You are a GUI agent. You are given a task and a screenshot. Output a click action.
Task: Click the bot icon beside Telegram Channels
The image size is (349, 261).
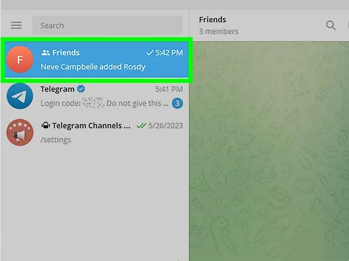tap(46, 125)
